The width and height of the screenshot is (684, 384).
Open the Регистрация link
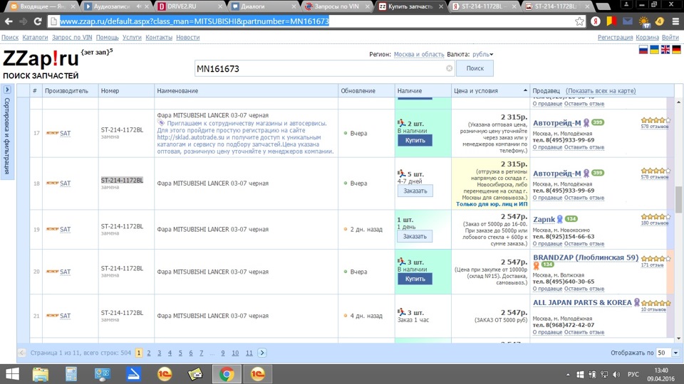615,38
